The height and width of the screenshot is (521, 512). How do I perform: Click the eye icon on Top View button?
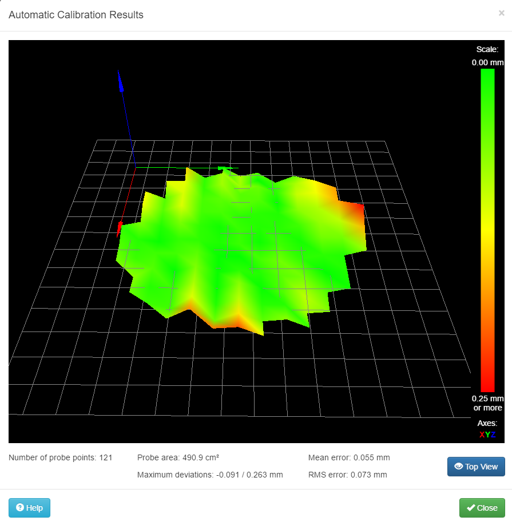pos(458,467)
